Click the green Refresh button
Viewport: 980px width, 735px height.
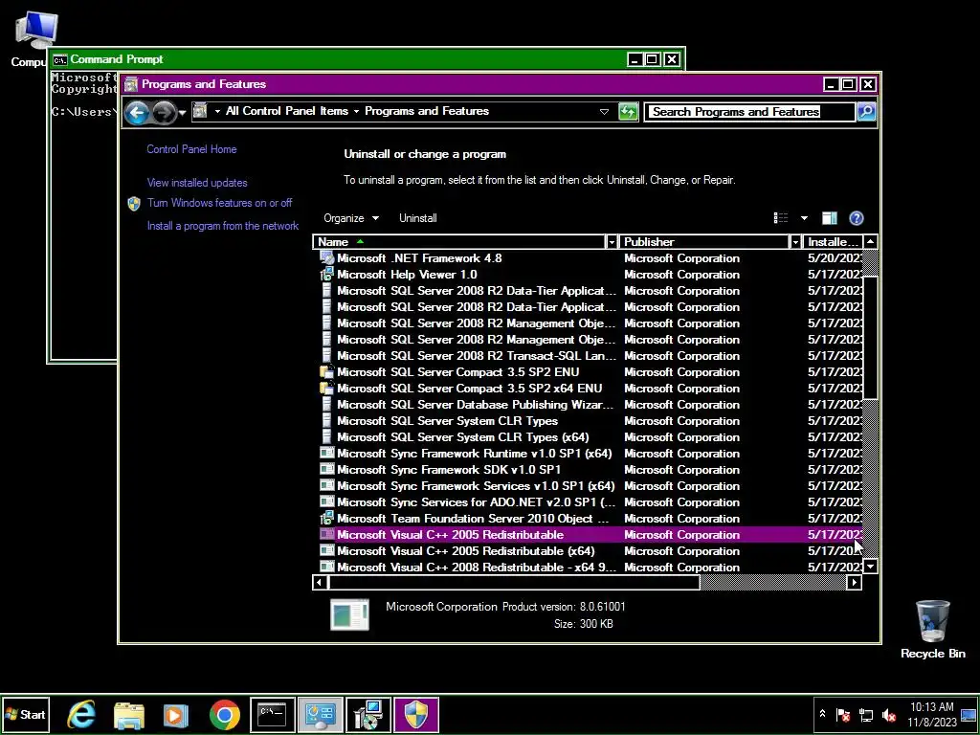[x=628, y=112]
